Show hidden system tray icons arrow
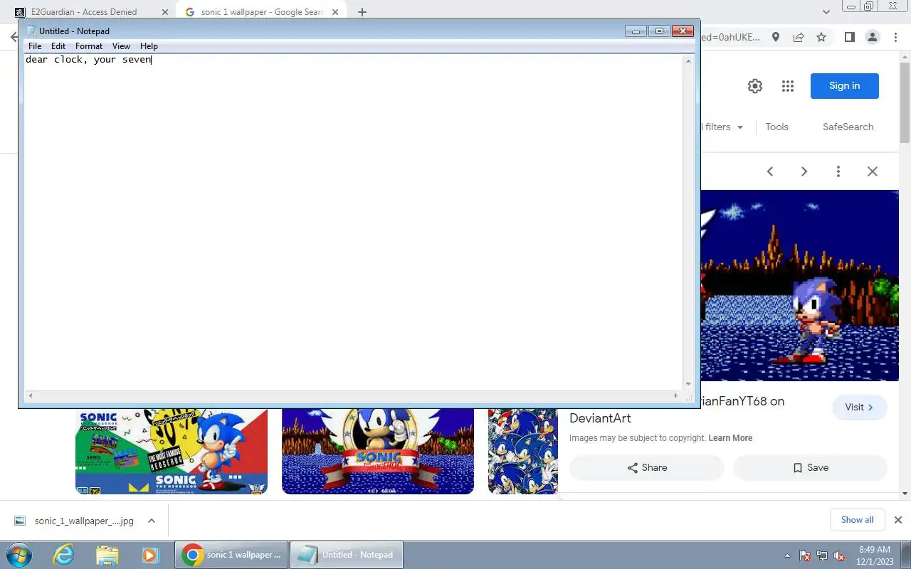 coord(787,555)
